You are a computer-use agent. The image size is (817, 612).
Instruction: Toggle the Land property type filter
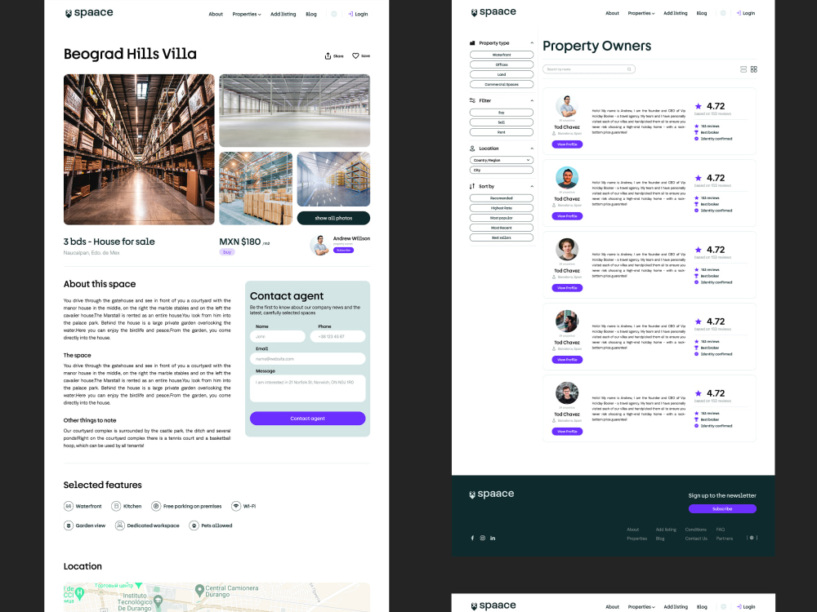(x=502, y=74)
